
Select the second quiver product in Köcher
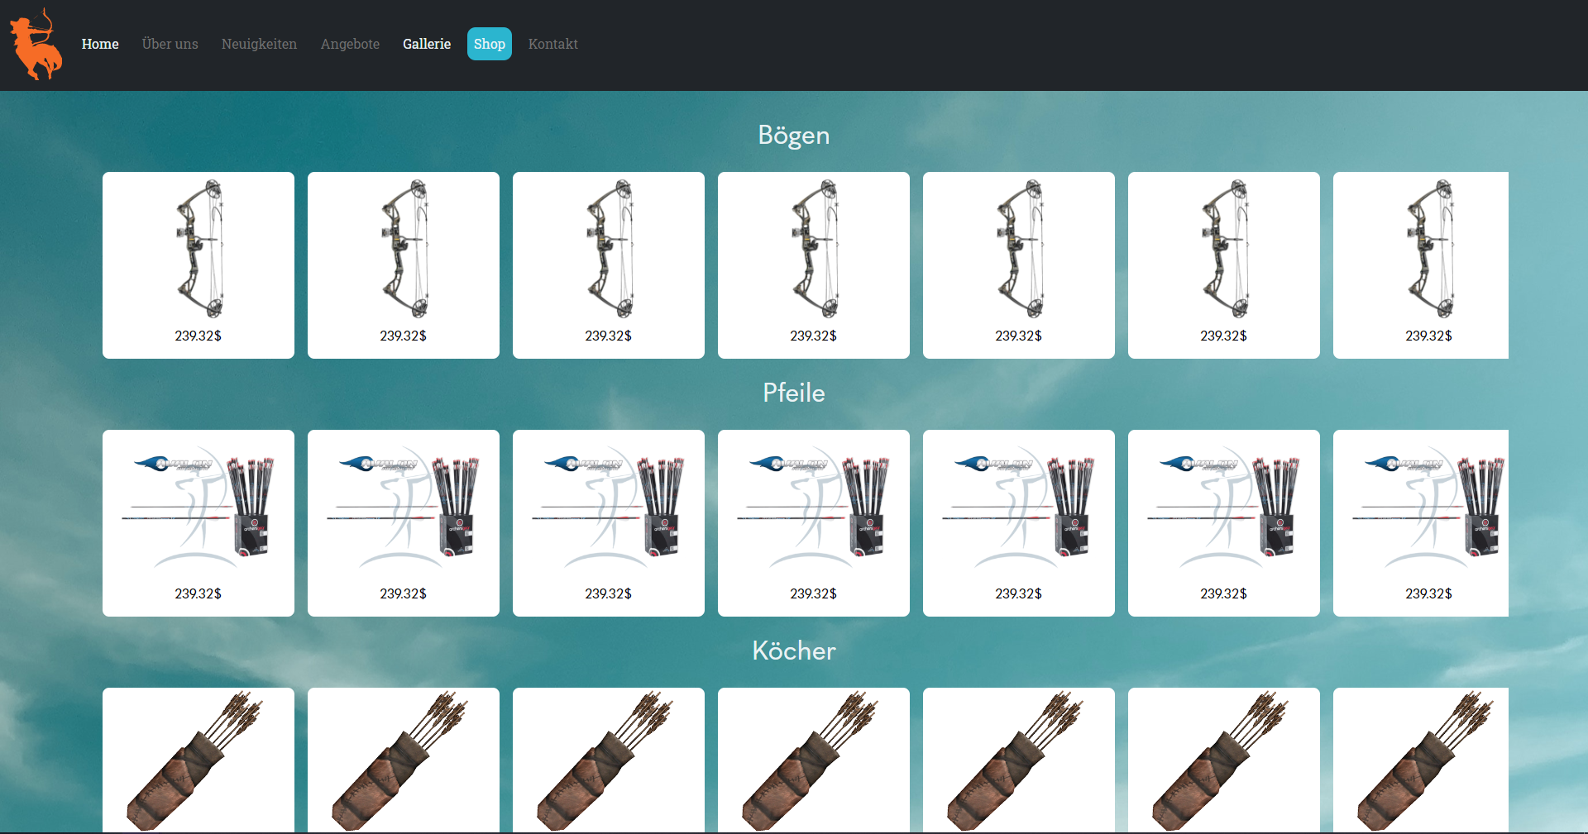pyautogui.click(x=404, y=760)
